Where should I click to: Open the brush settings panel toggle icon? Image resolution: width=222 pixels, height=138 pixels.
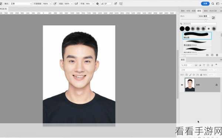pyautogui.click(x=213, y=18)
